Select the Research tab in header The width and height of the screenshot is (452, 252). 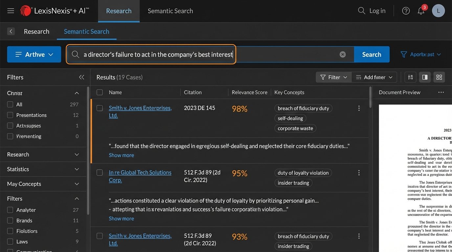119,11
